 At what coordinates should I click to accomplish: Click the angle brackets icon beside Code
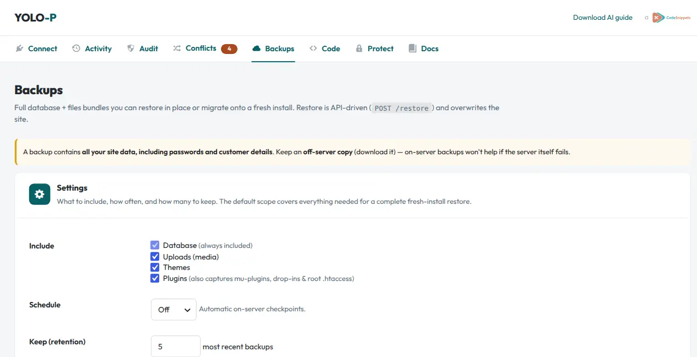[x=313, y=48]
